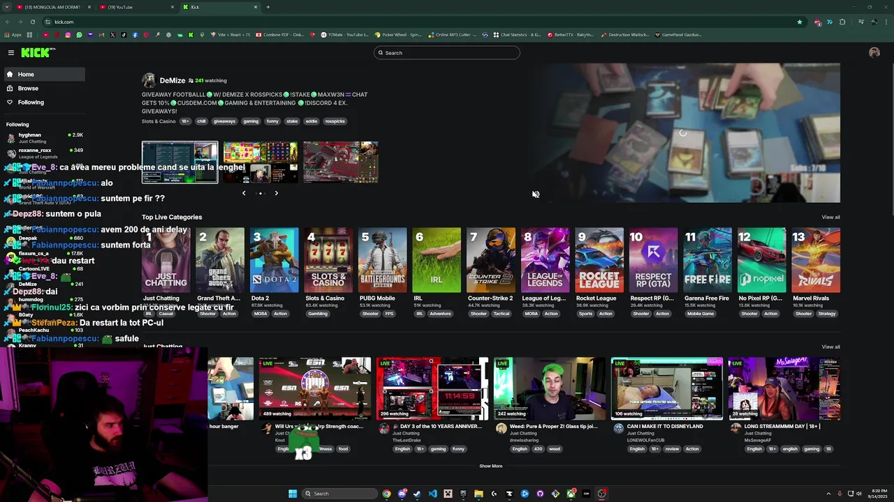Open hyghman in the Following list

43,137
